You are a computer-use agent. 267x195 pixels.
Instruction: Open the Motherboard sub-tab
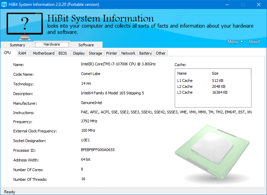click(44, 53)
